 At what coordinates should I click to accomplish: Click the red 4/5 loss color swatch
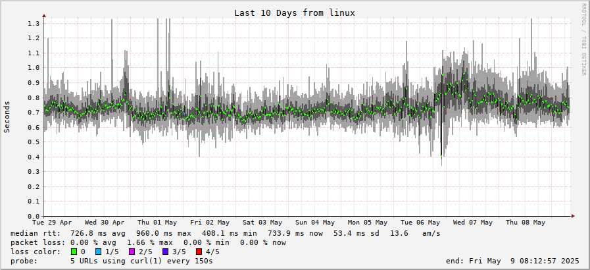point(199,252)
